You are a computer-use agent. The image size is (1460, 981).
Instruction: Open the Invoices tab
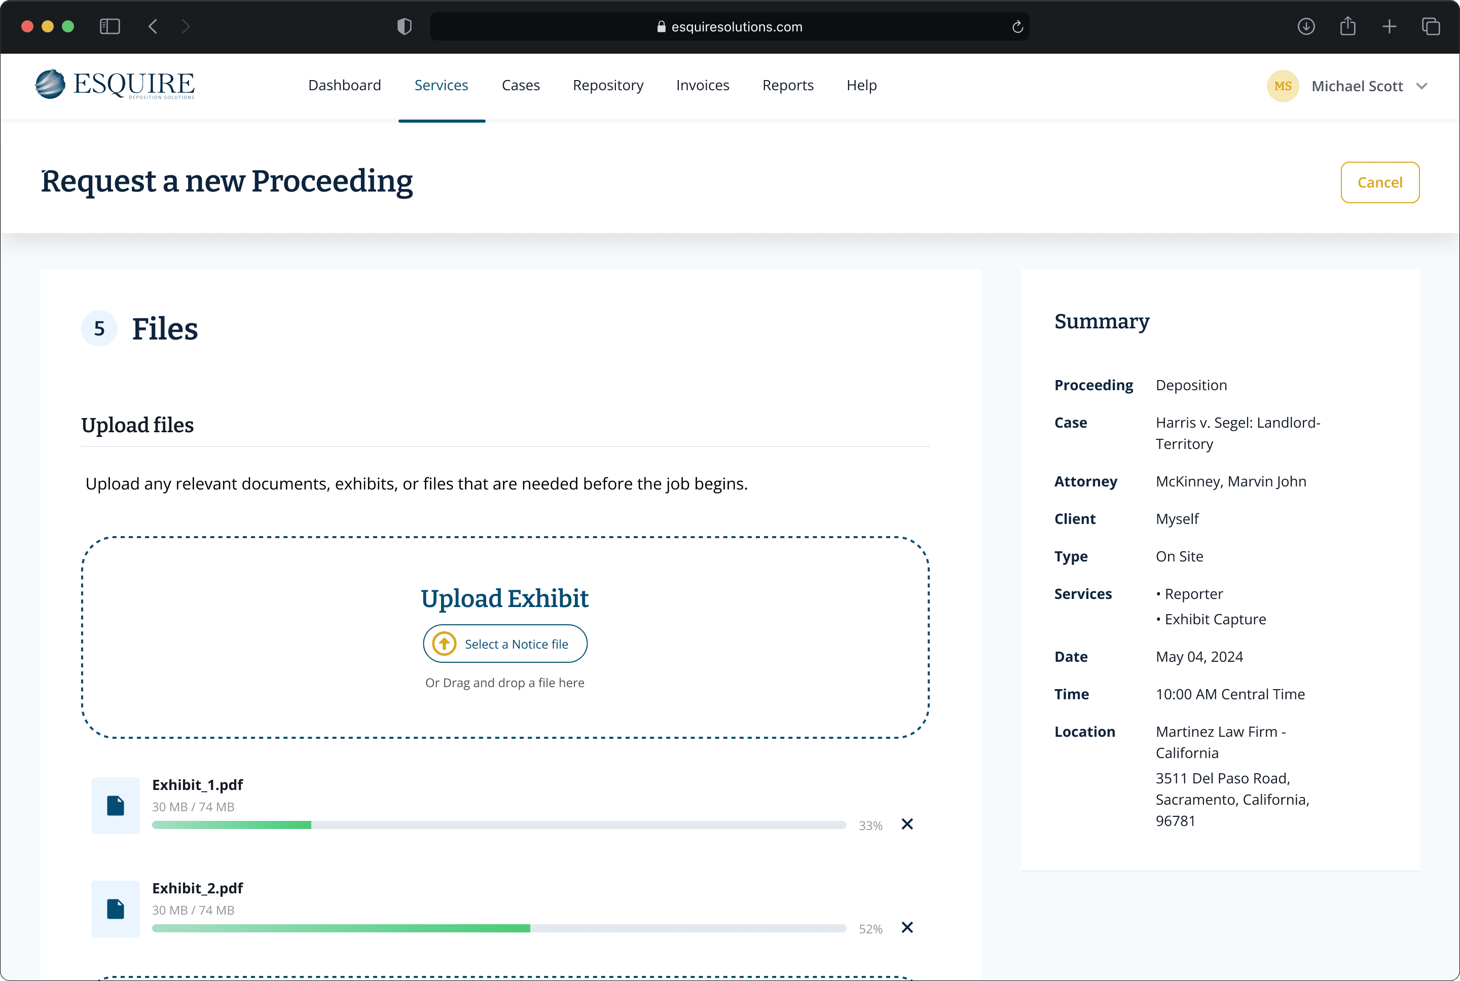click(702, 85)
